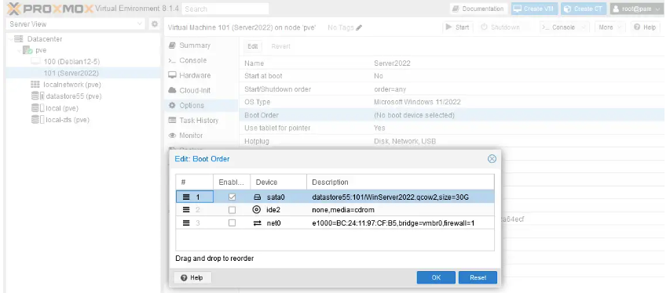Image resolution: width=670 pixels, height=293 pixels.
Task: Click the Start VM button
Action: click(x=457, y=27)
